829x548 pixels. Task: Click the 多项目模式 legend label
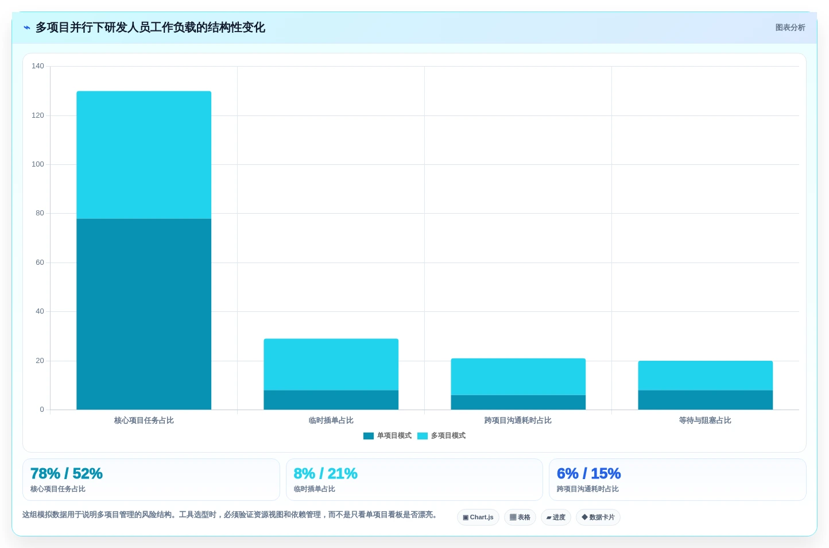[x=448, y=436]
